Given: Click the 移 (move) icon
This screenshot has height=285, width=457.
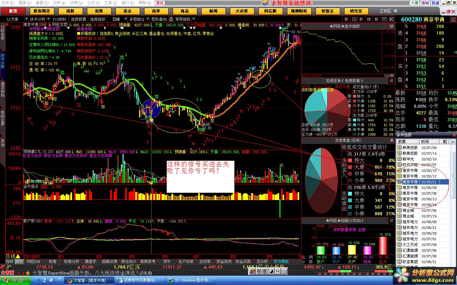Looking at the screenshot, I should tap(377, 19).
